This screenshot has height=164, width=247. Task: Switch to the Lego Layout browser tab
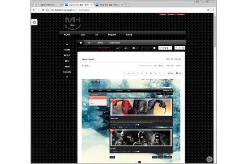(x=79, y=5)
